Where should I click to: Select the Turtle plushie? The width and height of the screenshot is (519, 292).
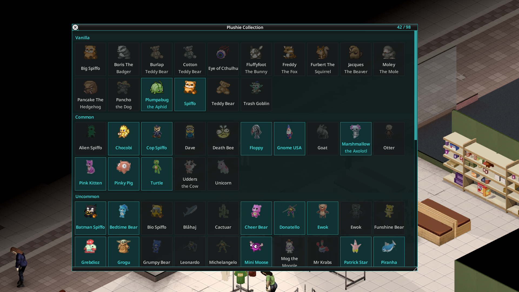pos(157,174)
